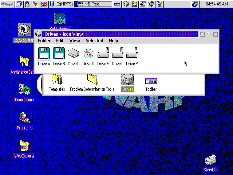The height and width of the screenshot is (175, 233).
Task: Open the Selected menu in Drives window
Action: click(95, 40)
